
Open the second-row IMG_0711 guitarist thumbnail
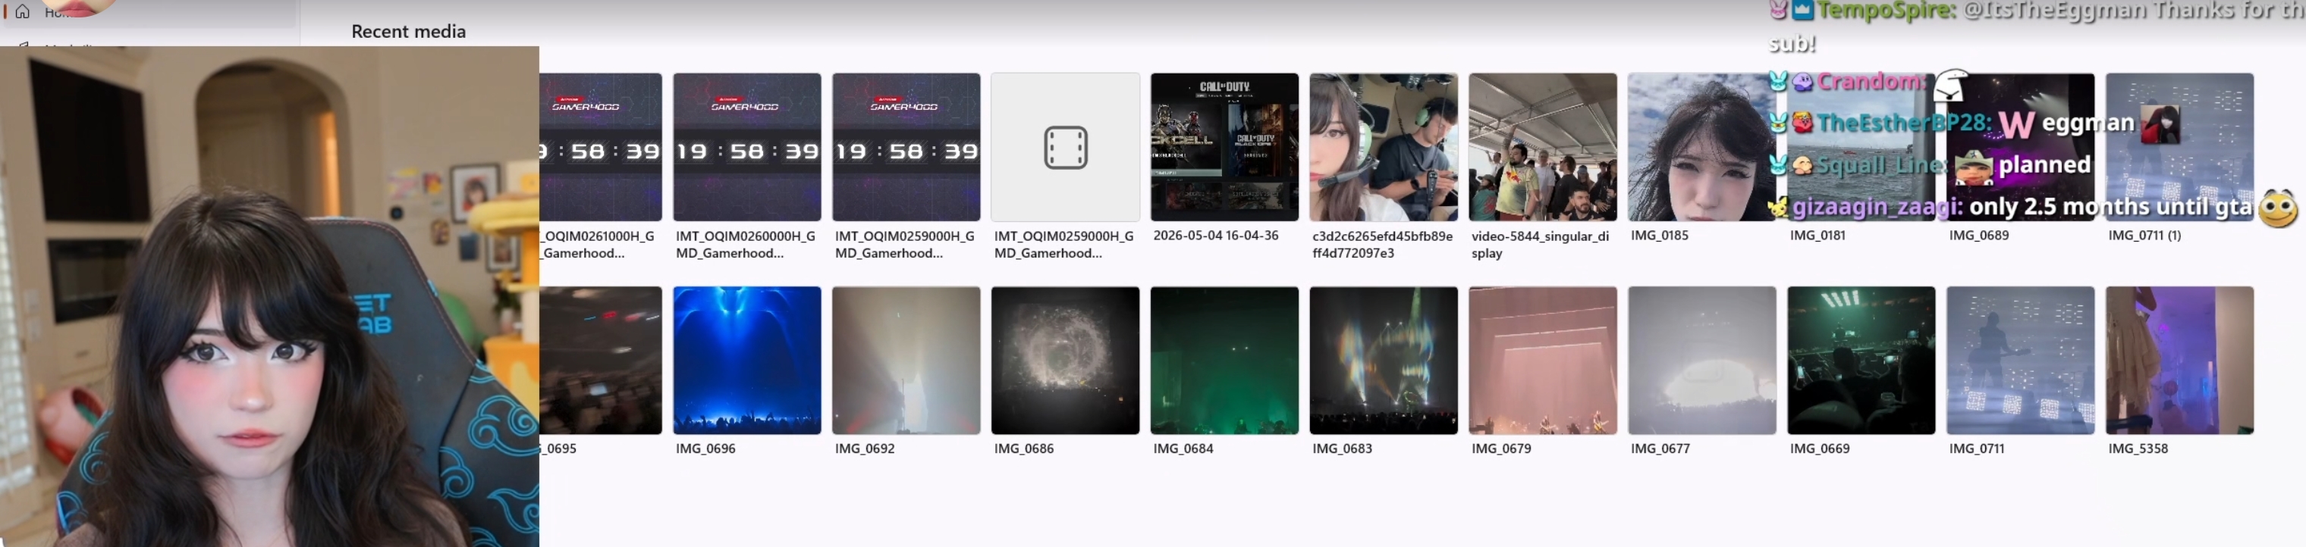click(x=2021, y=360)
